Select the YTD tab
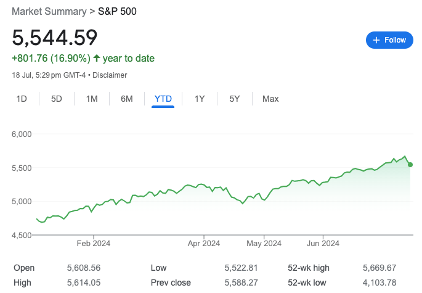This screenshot has height=293, width=422. (163, 99)
